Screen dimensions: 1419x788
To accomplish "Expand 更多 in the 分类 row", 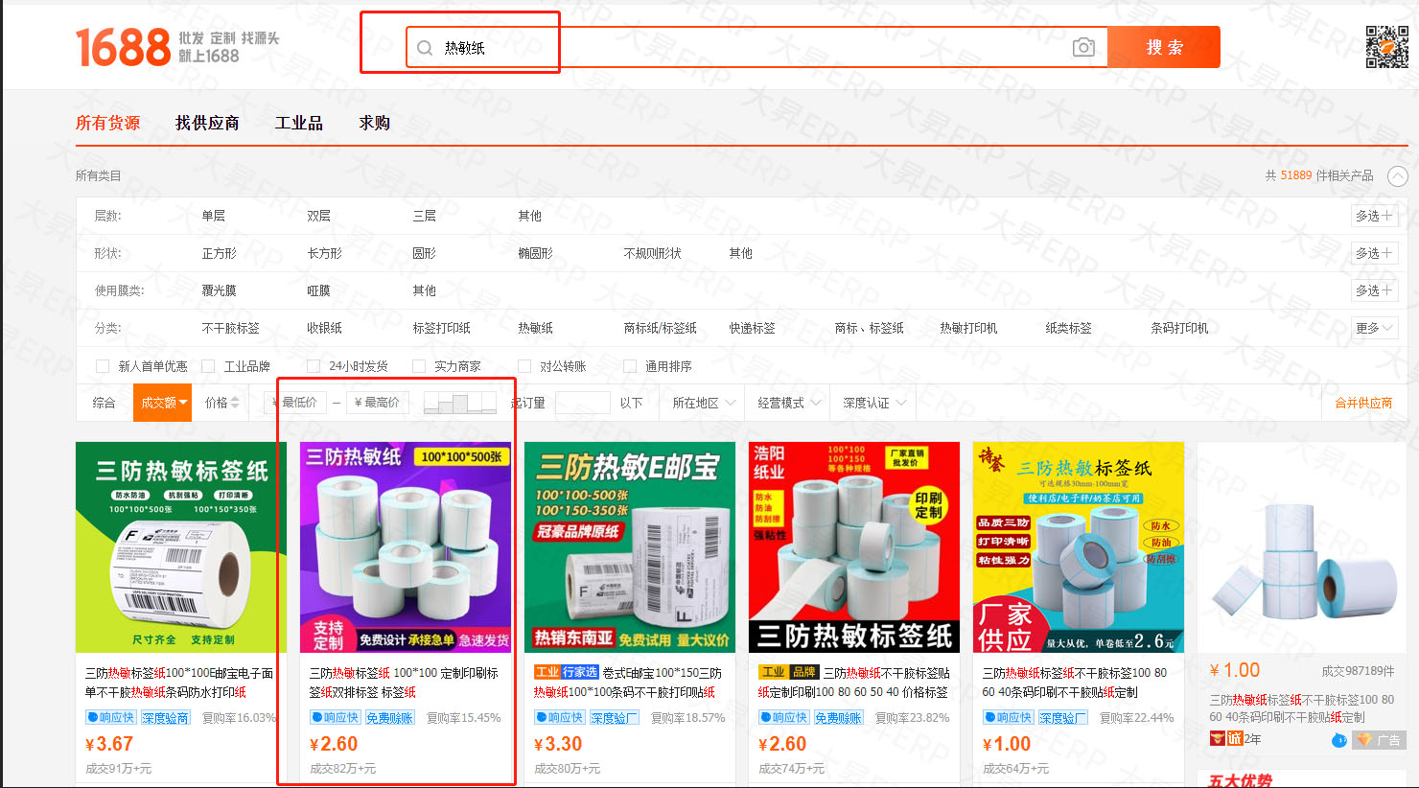I will click(x=1374, y=328).
